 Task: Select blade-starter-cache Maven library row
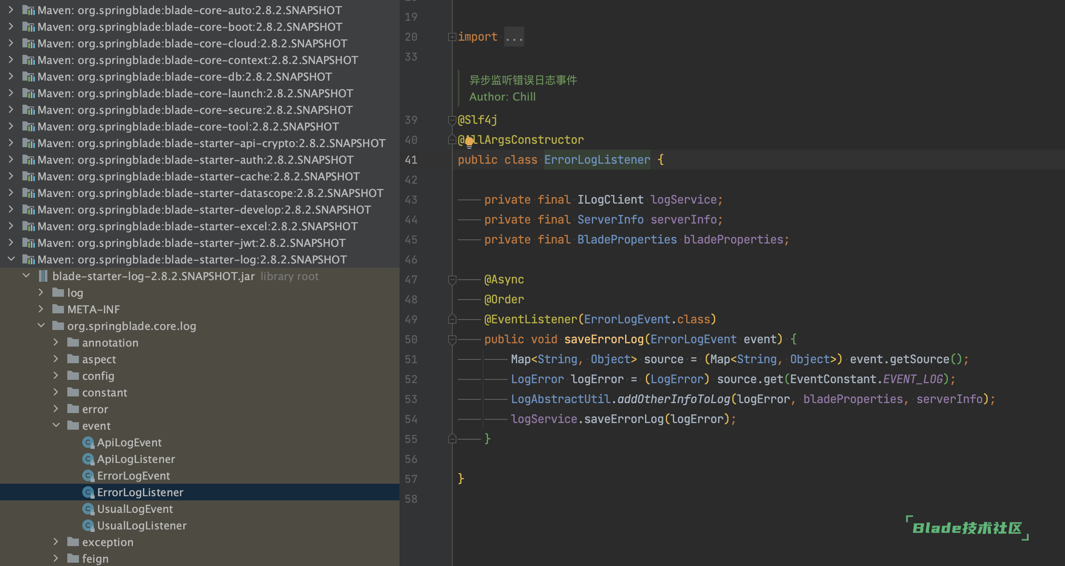pyautogui.click(x=200, y=176)
